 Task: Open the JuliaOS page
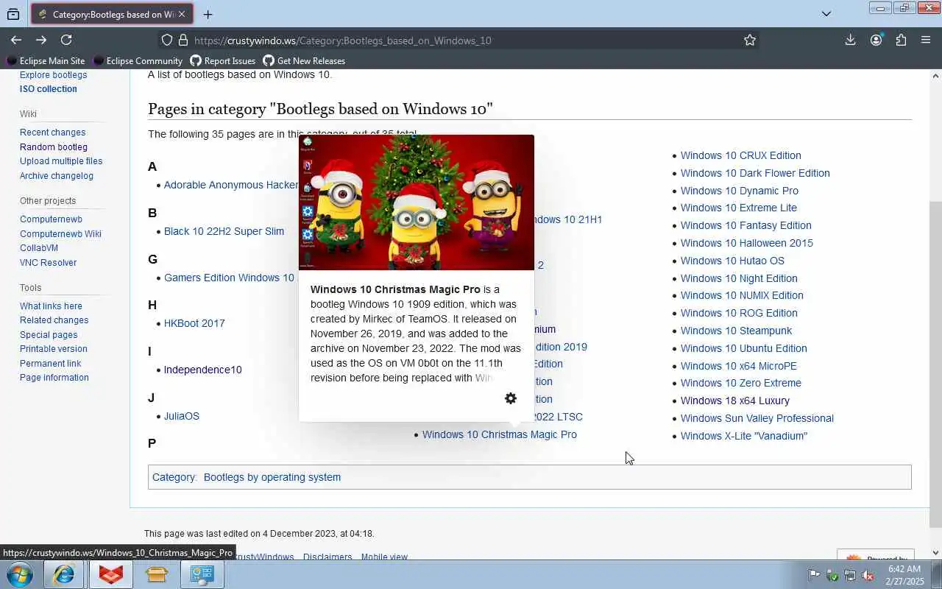[181, 416]
